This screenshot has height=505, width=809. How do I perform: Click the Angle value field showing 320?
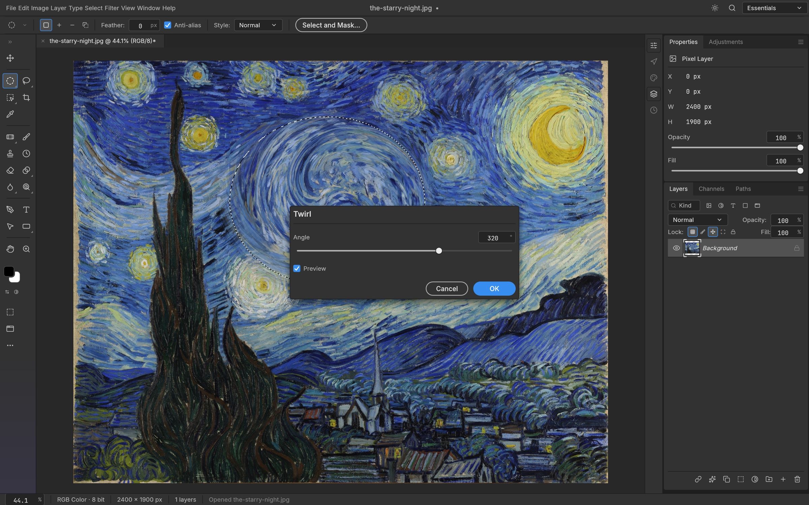[x=497, y=238]
